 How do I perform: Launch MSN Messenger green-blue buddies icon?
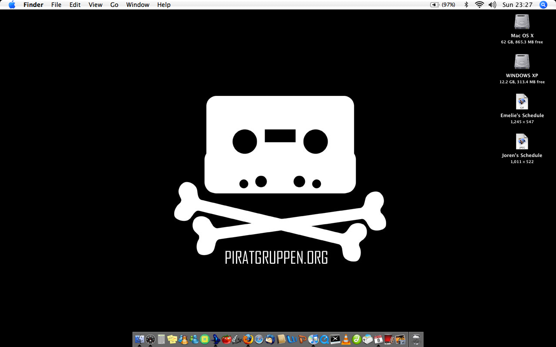(194, 339)
